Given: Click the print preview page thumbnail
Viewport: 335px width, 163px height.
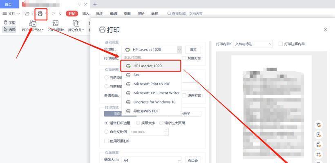Looking at the screenshot, I should coord(271,109).
